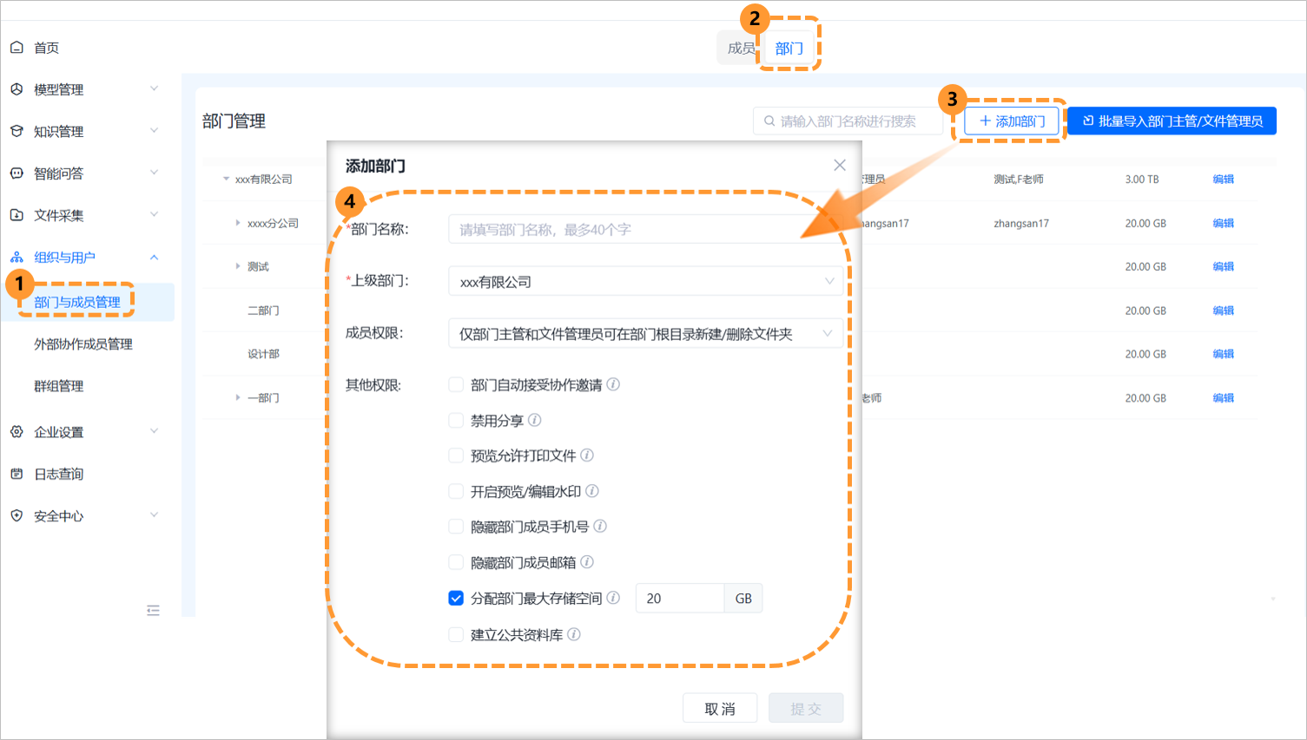Check 部门自动接受协作邀请 option
The image size is (1307, 740).
(x=456, y=385)
